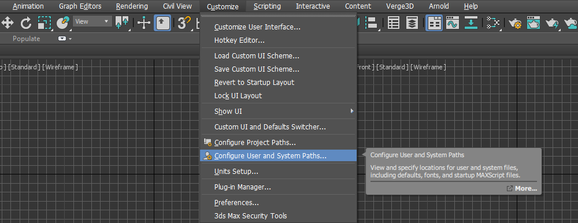The width and height of the screenshot is (578, 223).
Task: Open the Align tool flyout
Action: [372, 23]
